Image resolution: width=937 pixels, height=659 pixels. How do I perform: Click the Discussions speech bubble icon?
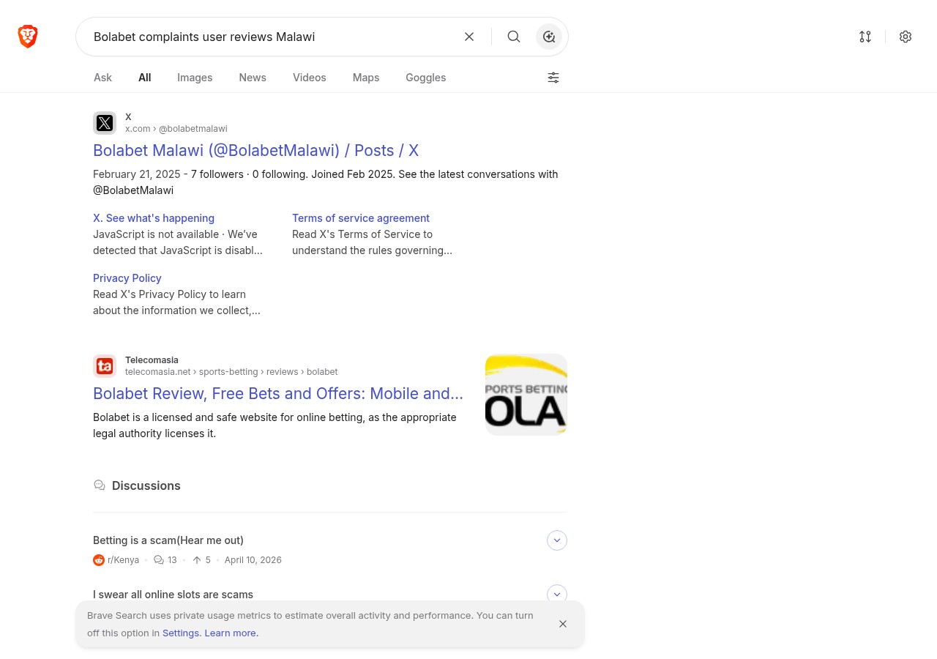pos(100,485)
